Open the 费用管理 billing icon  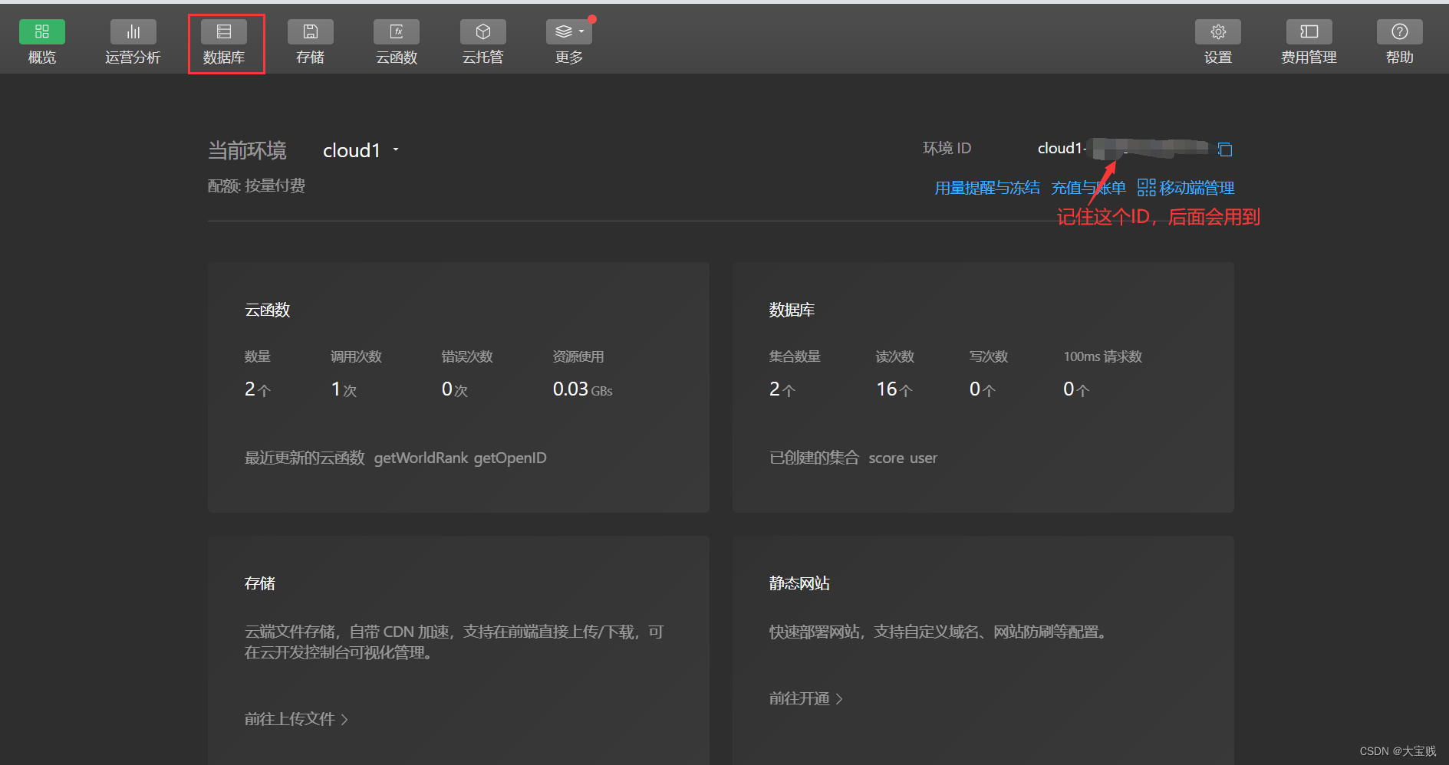click(x=1309, y=32)
